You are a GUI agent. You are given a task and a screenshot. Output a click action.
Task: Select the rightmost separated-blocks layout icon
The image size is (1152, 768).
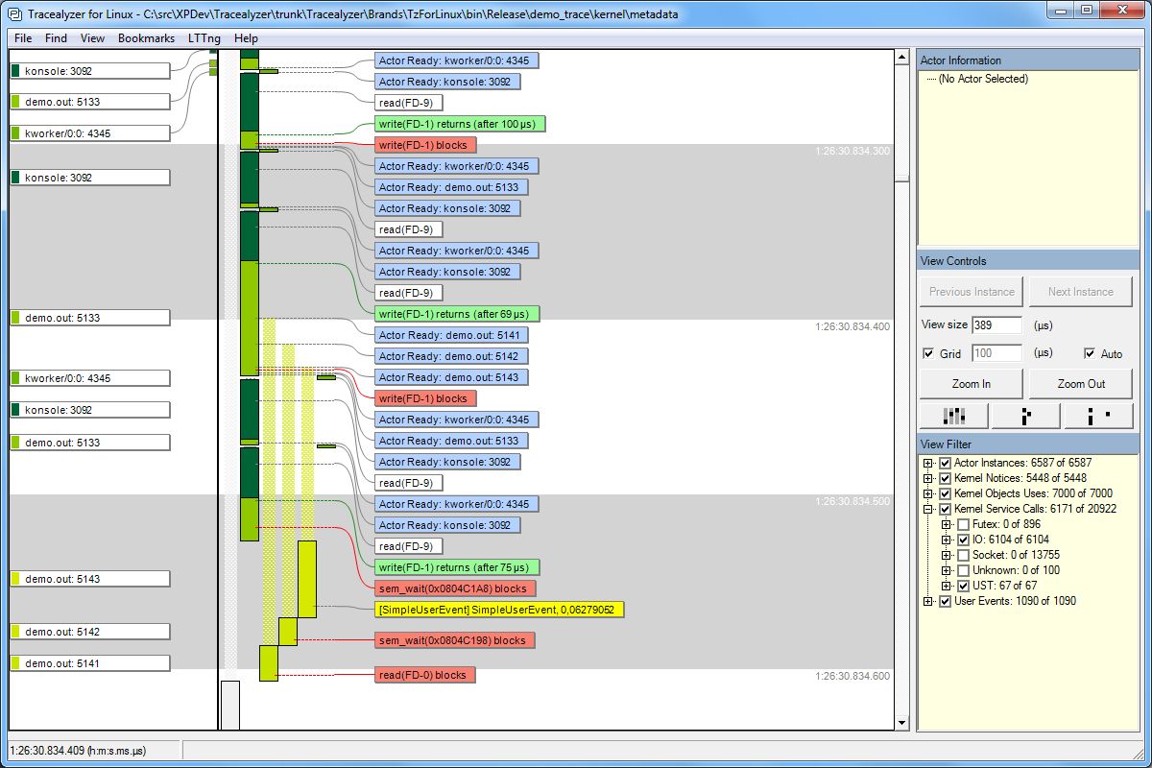tap(1097, 416)
